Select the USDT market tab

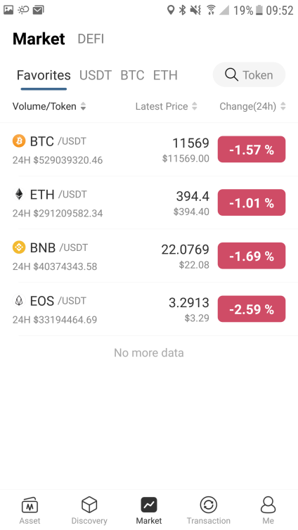96,75
